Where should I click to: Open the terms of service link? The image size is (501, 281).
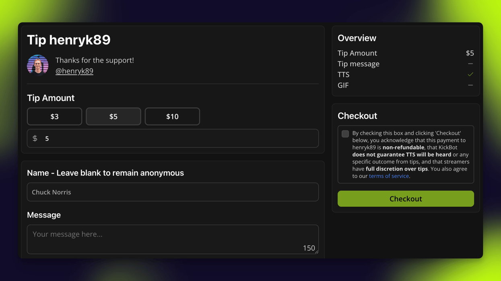click(x=389, y=176)
